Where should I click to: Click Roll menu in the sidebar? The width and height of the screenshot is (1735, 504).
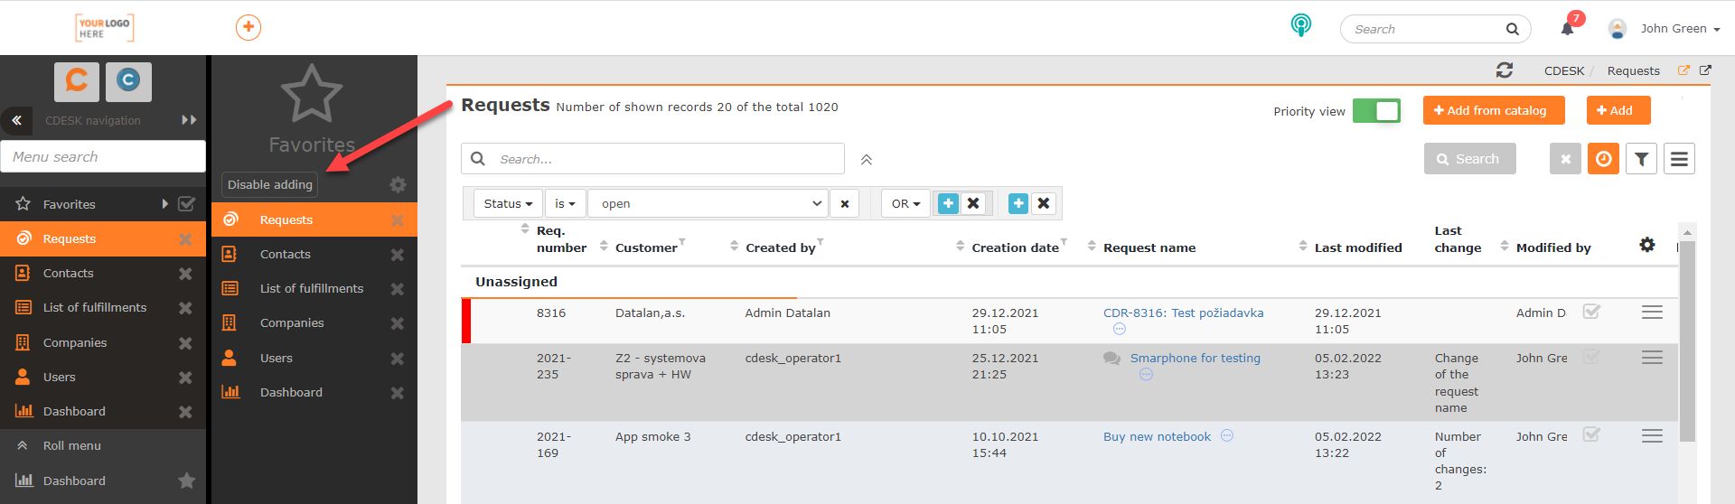[103, 445]
